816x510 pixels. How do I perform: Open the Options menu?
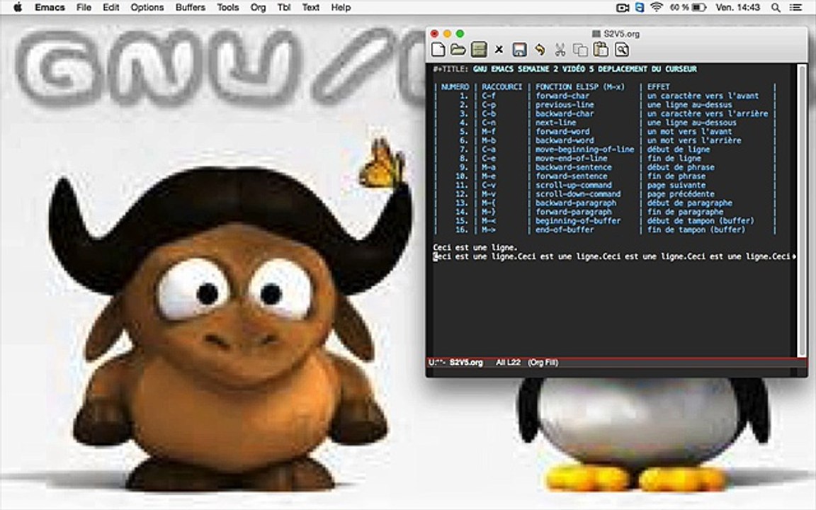(147, 7)
